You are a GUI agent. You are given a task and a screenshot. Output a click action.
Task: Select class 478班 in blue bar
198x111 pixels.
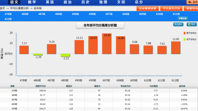[x=8, y=14]
